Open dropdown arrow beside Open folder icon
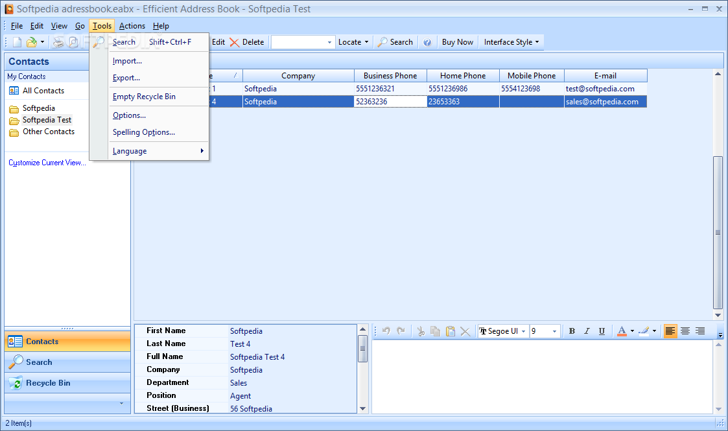 pos(42,42)
